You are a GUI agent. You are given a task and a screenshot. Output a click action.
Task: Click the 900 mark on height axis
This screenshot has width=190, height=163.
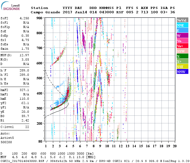click(x=40, y=18)
